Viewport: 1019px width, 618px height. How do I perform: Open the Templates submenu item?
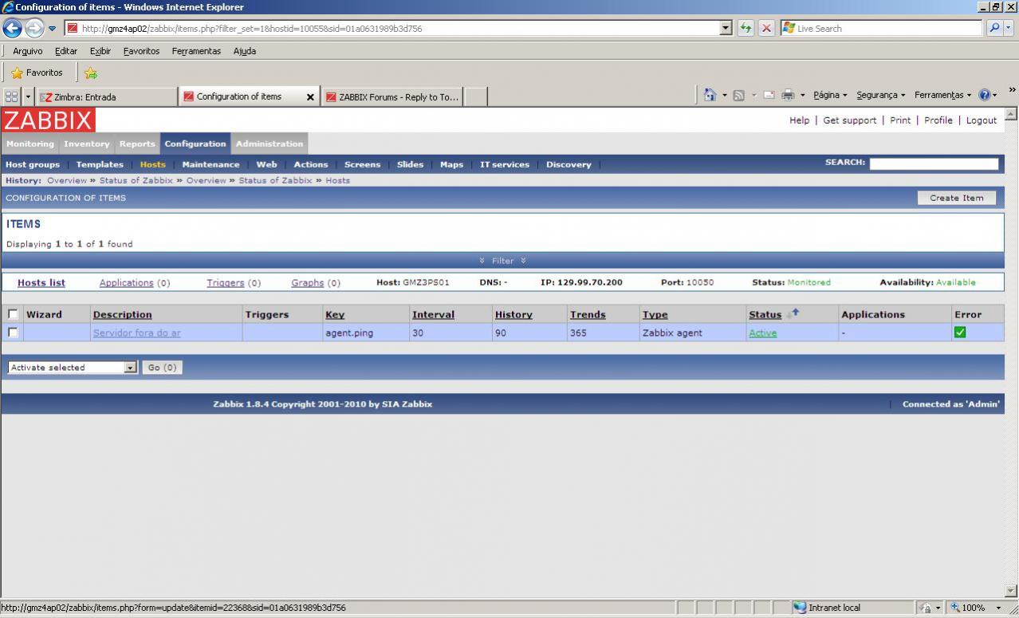100,164
